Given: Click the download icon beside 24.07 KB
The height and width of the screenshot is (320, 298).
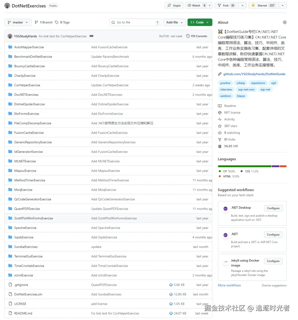Looking at the screenshot, I should pos(171,313).
